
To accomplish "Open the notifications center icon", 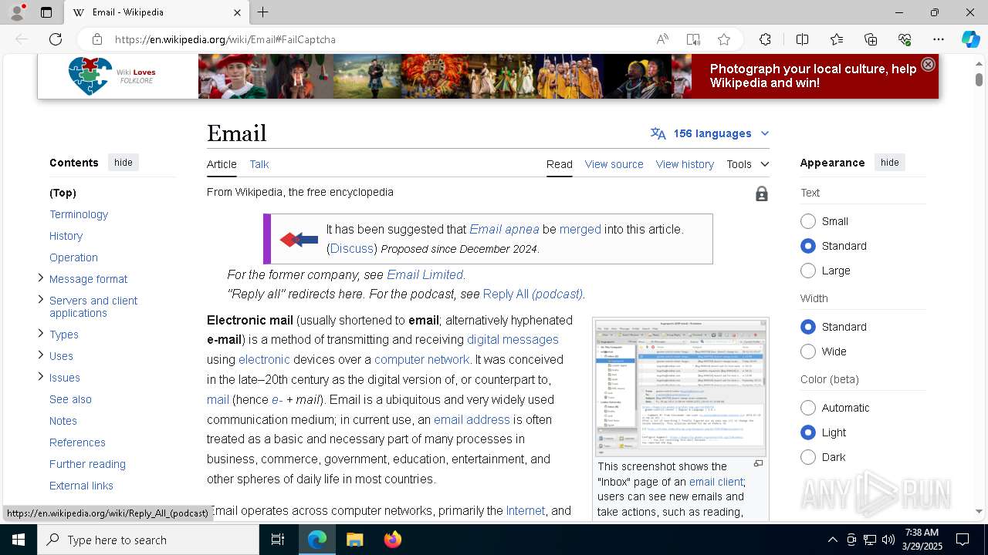I will tap(963, 540).
